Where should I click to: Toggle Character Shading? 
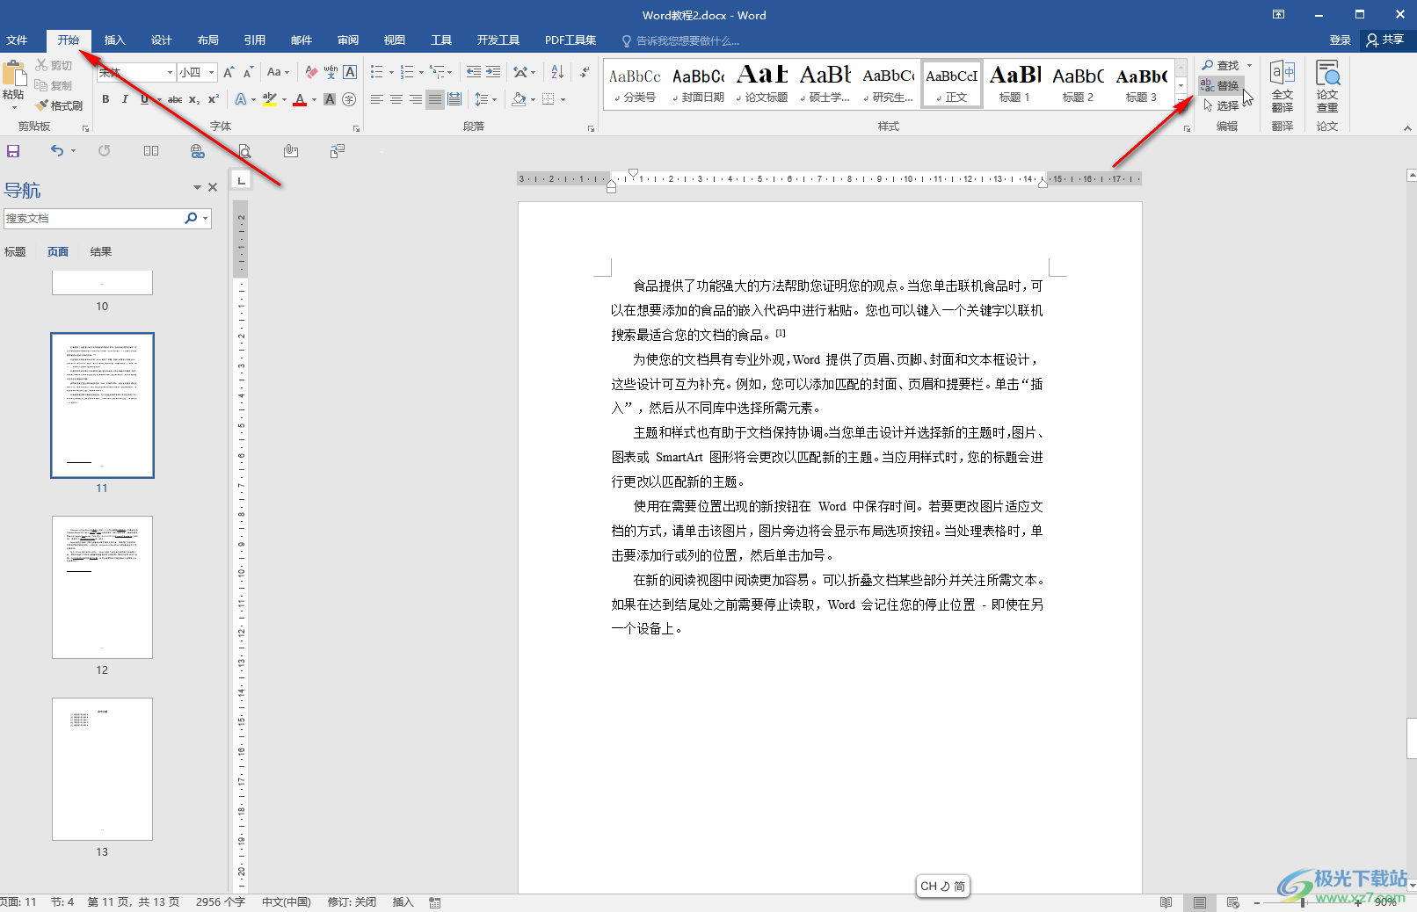click(330, 99)
